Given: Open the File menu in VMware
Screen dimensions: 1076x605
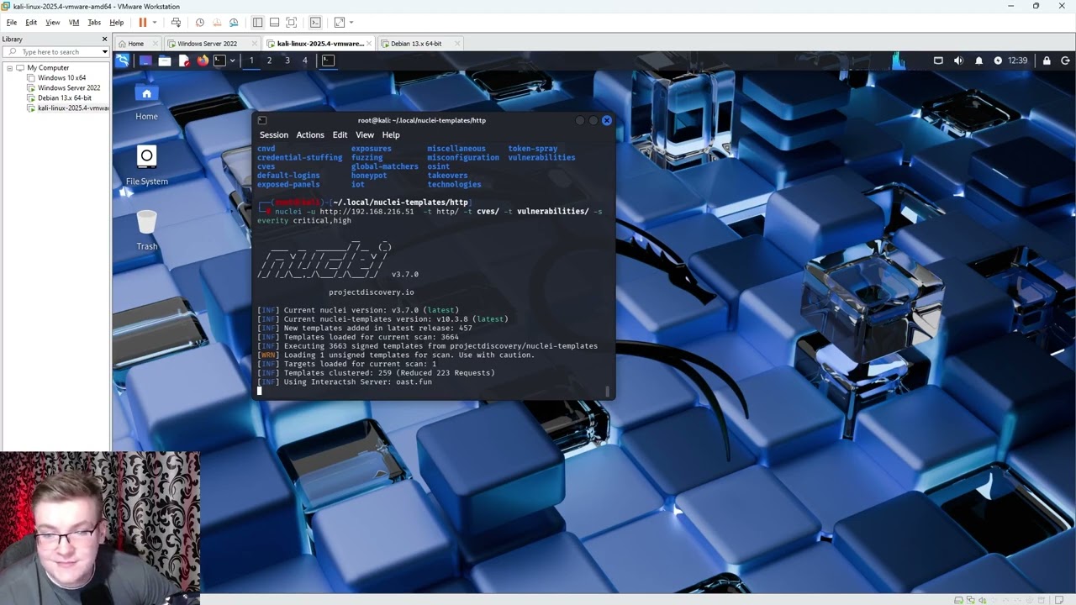Looking at the screenshot, I should pyautogui.click(x=12, y=22).
